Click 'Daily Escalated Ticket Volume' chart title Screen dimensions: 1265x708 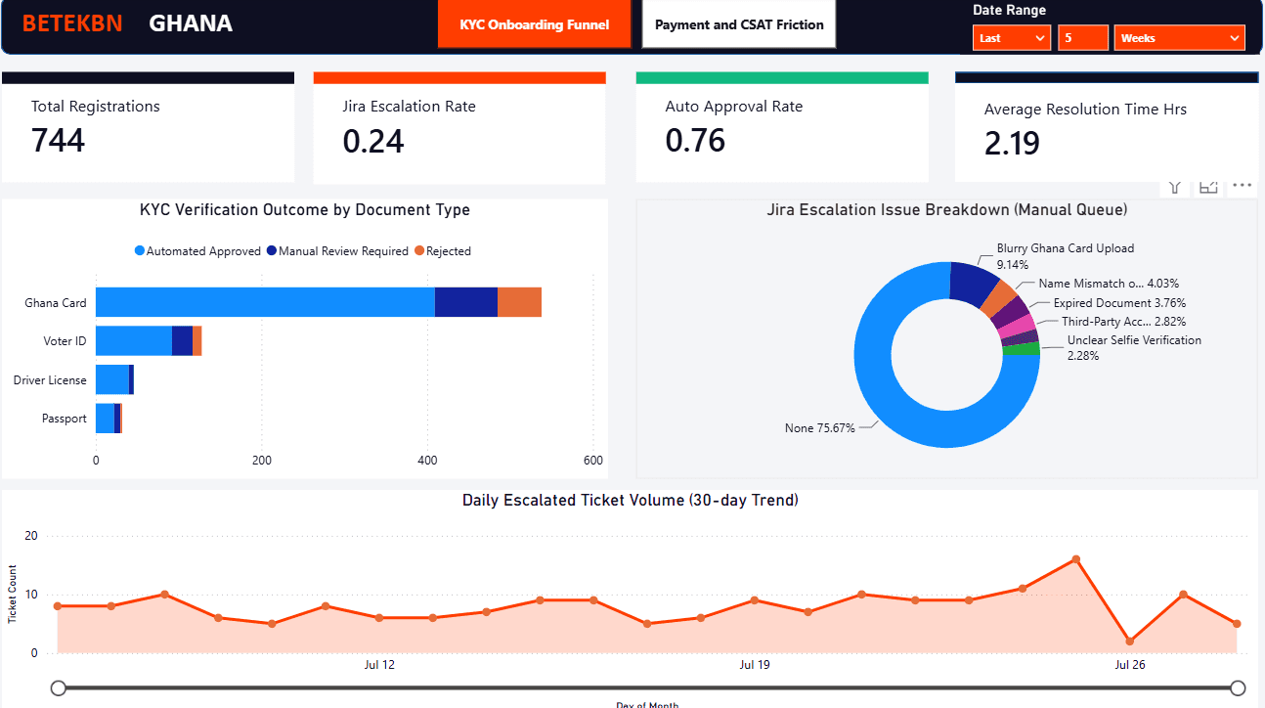click(631, 501)
